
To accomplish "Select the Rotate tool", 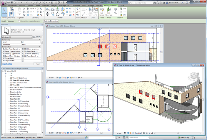I will pos(58,14).
